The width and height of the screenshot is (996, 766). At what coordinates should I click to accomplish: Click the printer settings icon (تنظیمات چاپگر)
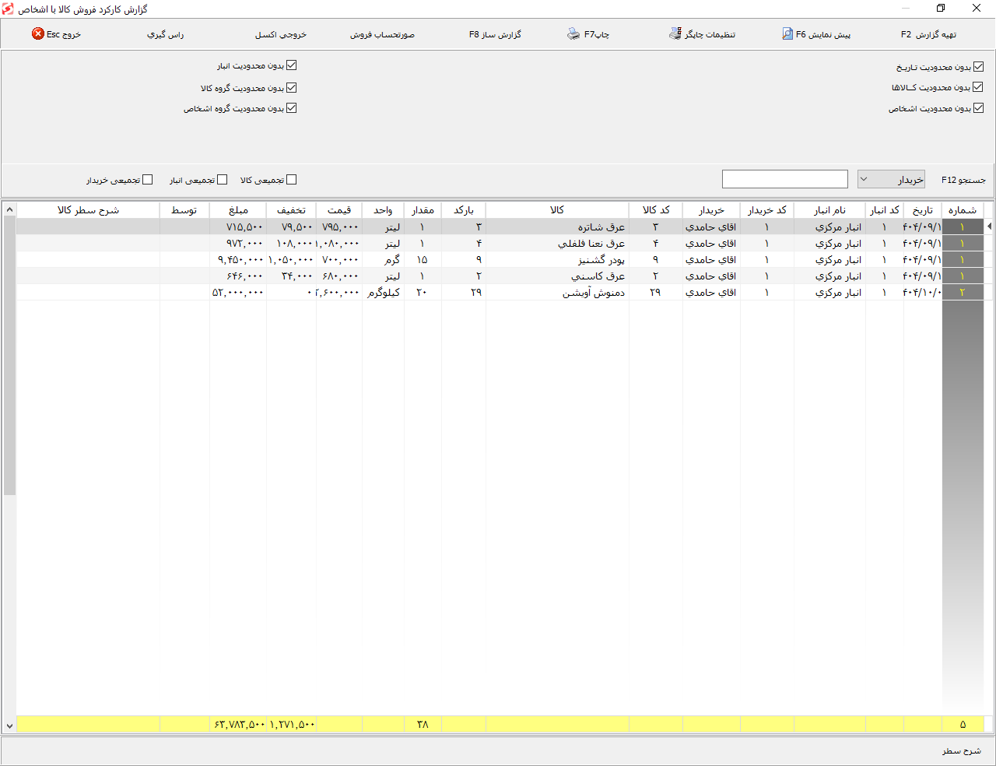[675, 34]
